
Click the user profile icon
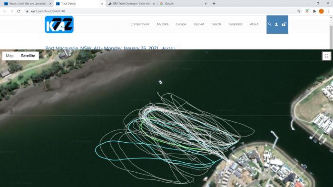276,24
